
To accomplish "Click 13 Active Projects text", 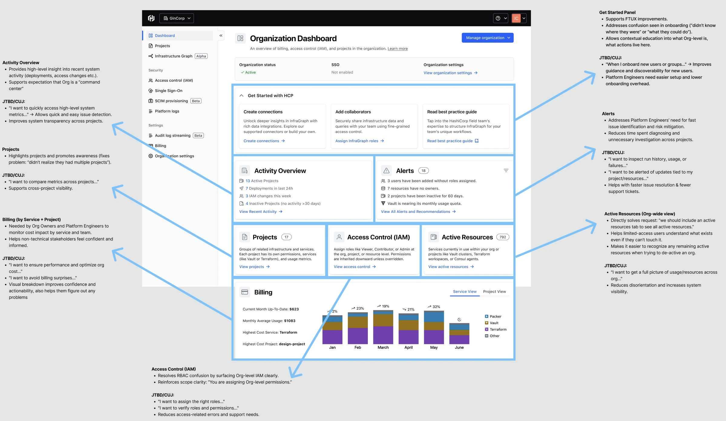I will 262,181.
